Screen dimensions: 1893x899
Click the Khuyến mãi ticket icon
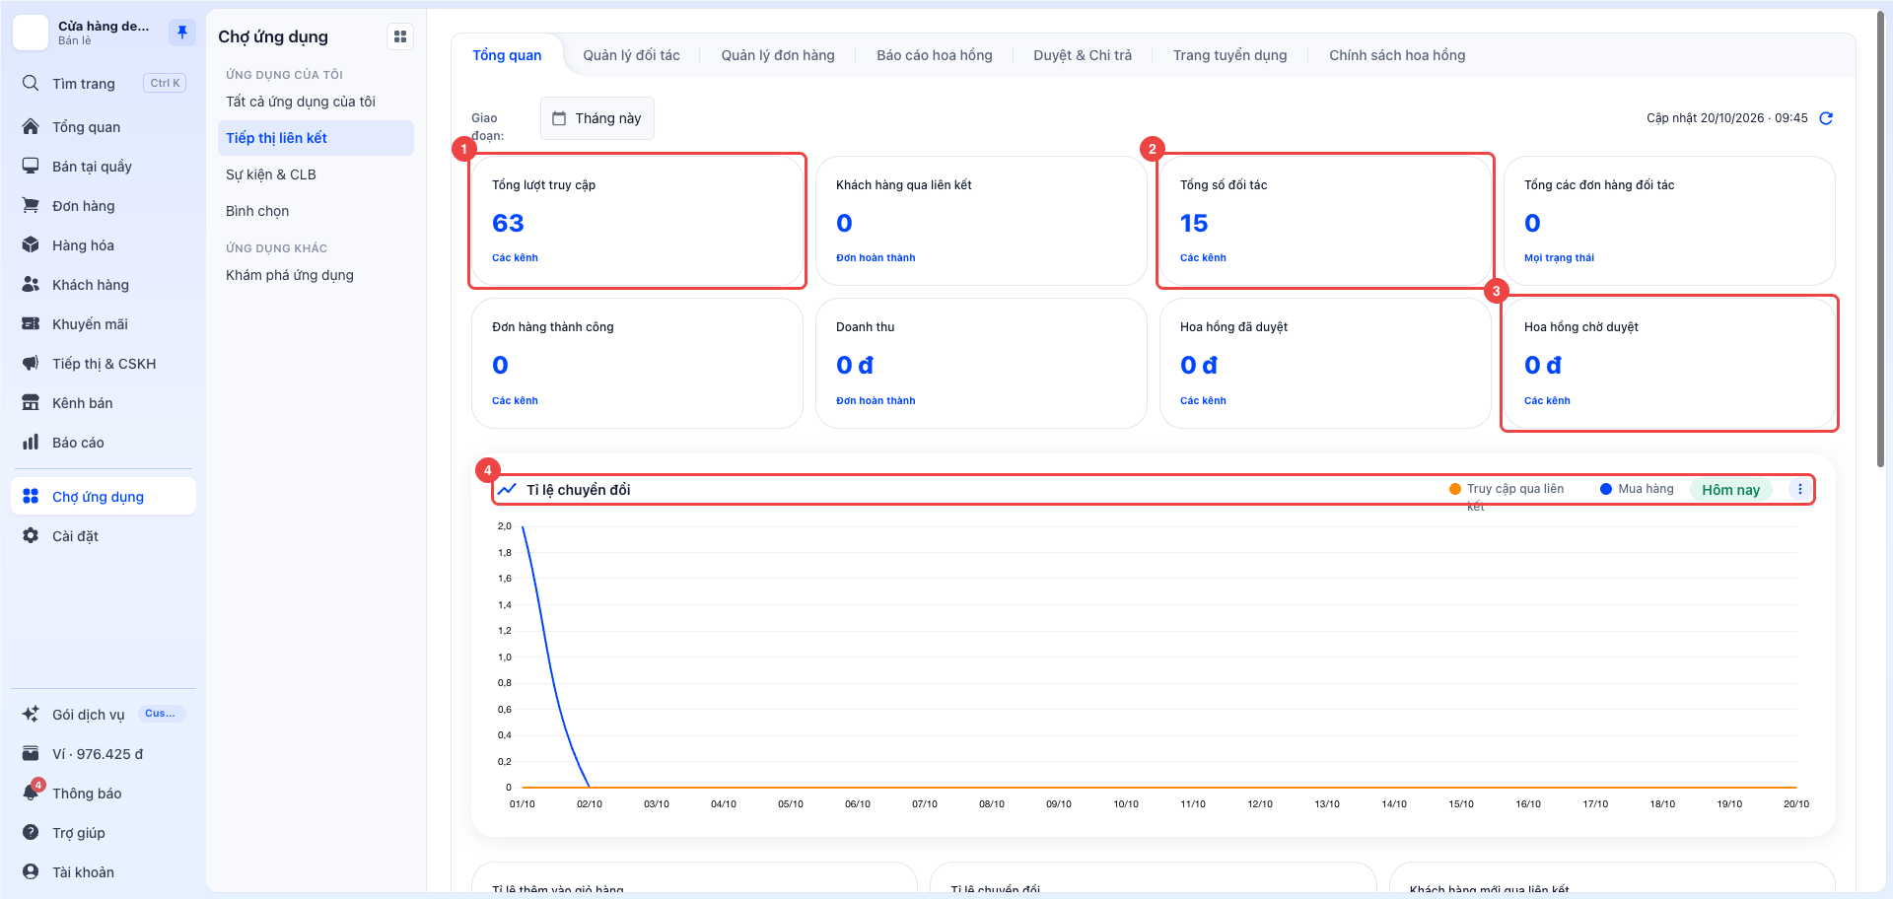31,323
